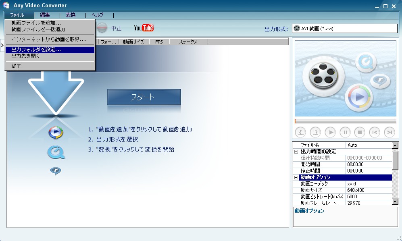Pause the preview video
Screen dimensions: 402x241
click(x=345, y=132)
